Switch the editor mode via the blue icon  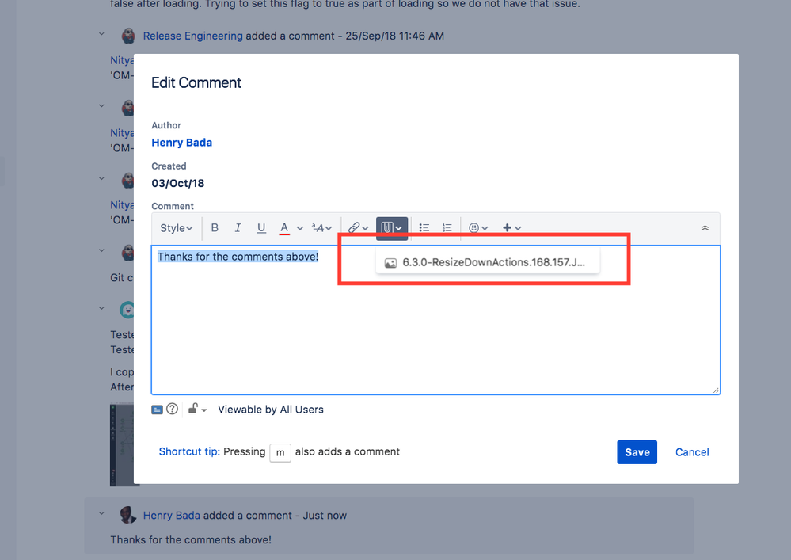click(x=157, y=410)
